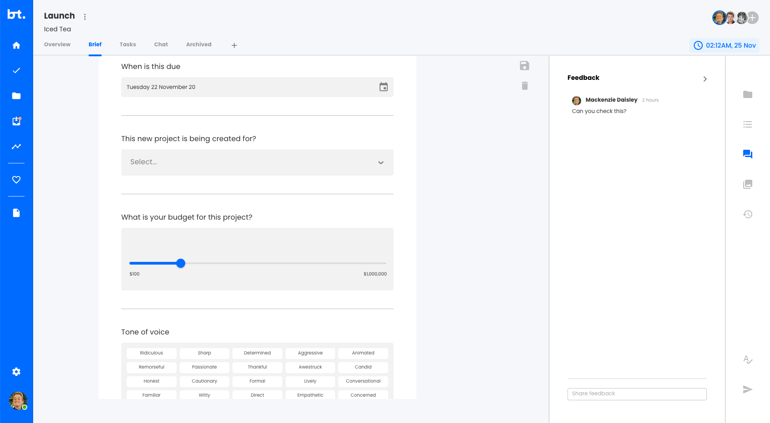Open user profile avatar at sidebar bottom
This screenshot has width=770, height=423.
18,401
